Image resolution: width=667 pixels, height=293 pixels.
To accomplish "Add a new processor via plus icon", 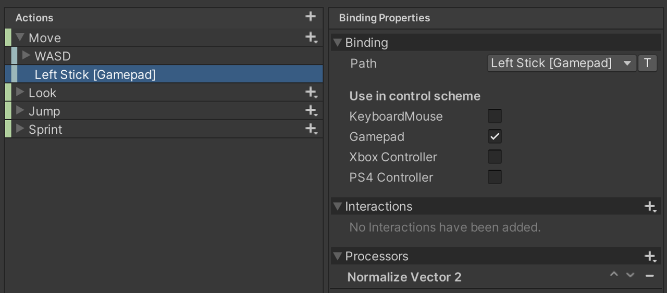I will [x=650, y=256].
